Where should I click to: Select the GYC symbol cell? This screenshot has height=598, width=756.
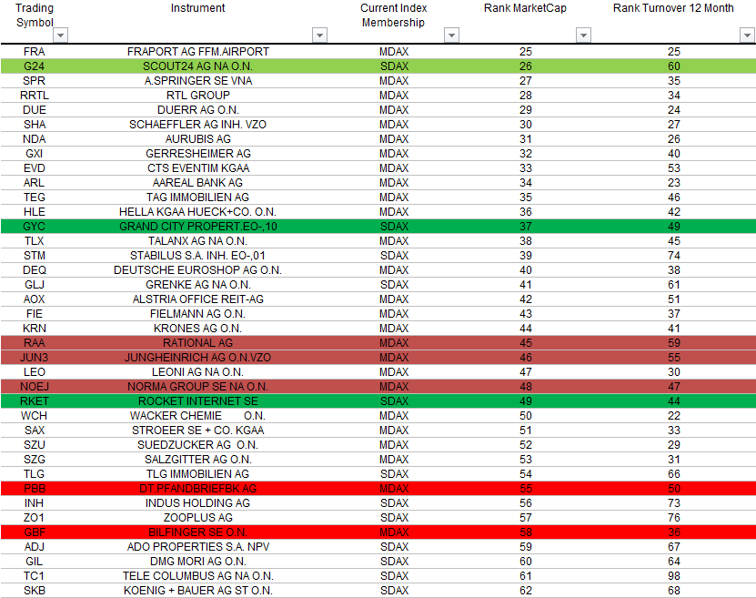point(35,226)
